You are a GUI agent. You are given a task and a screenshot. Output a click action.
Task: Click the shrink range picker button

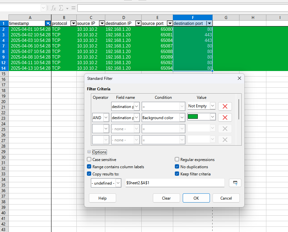[235, 183]
